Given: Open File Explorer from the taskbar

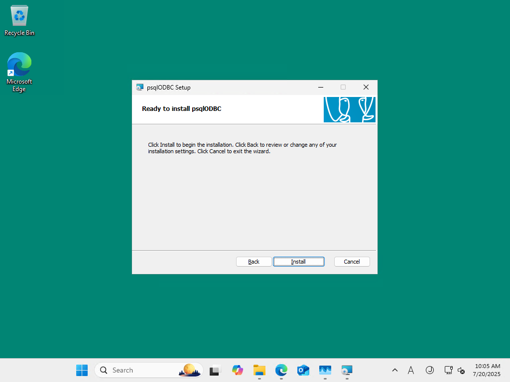Looking at the screenshot, I should (259, 370).
